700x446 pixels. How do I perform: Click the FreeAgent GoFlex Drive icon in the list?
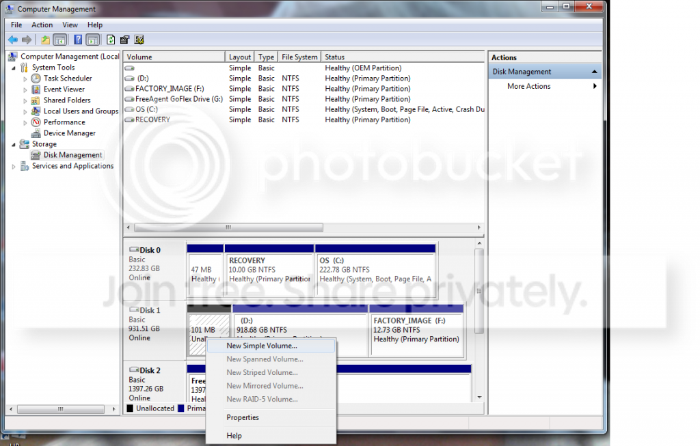pyautogui.click(x=129, y=99)
